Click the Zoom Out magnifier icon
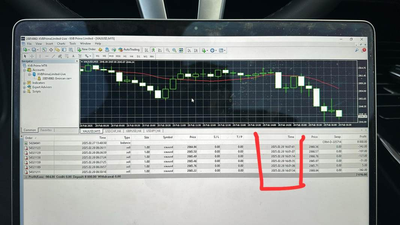 point(174,50)
